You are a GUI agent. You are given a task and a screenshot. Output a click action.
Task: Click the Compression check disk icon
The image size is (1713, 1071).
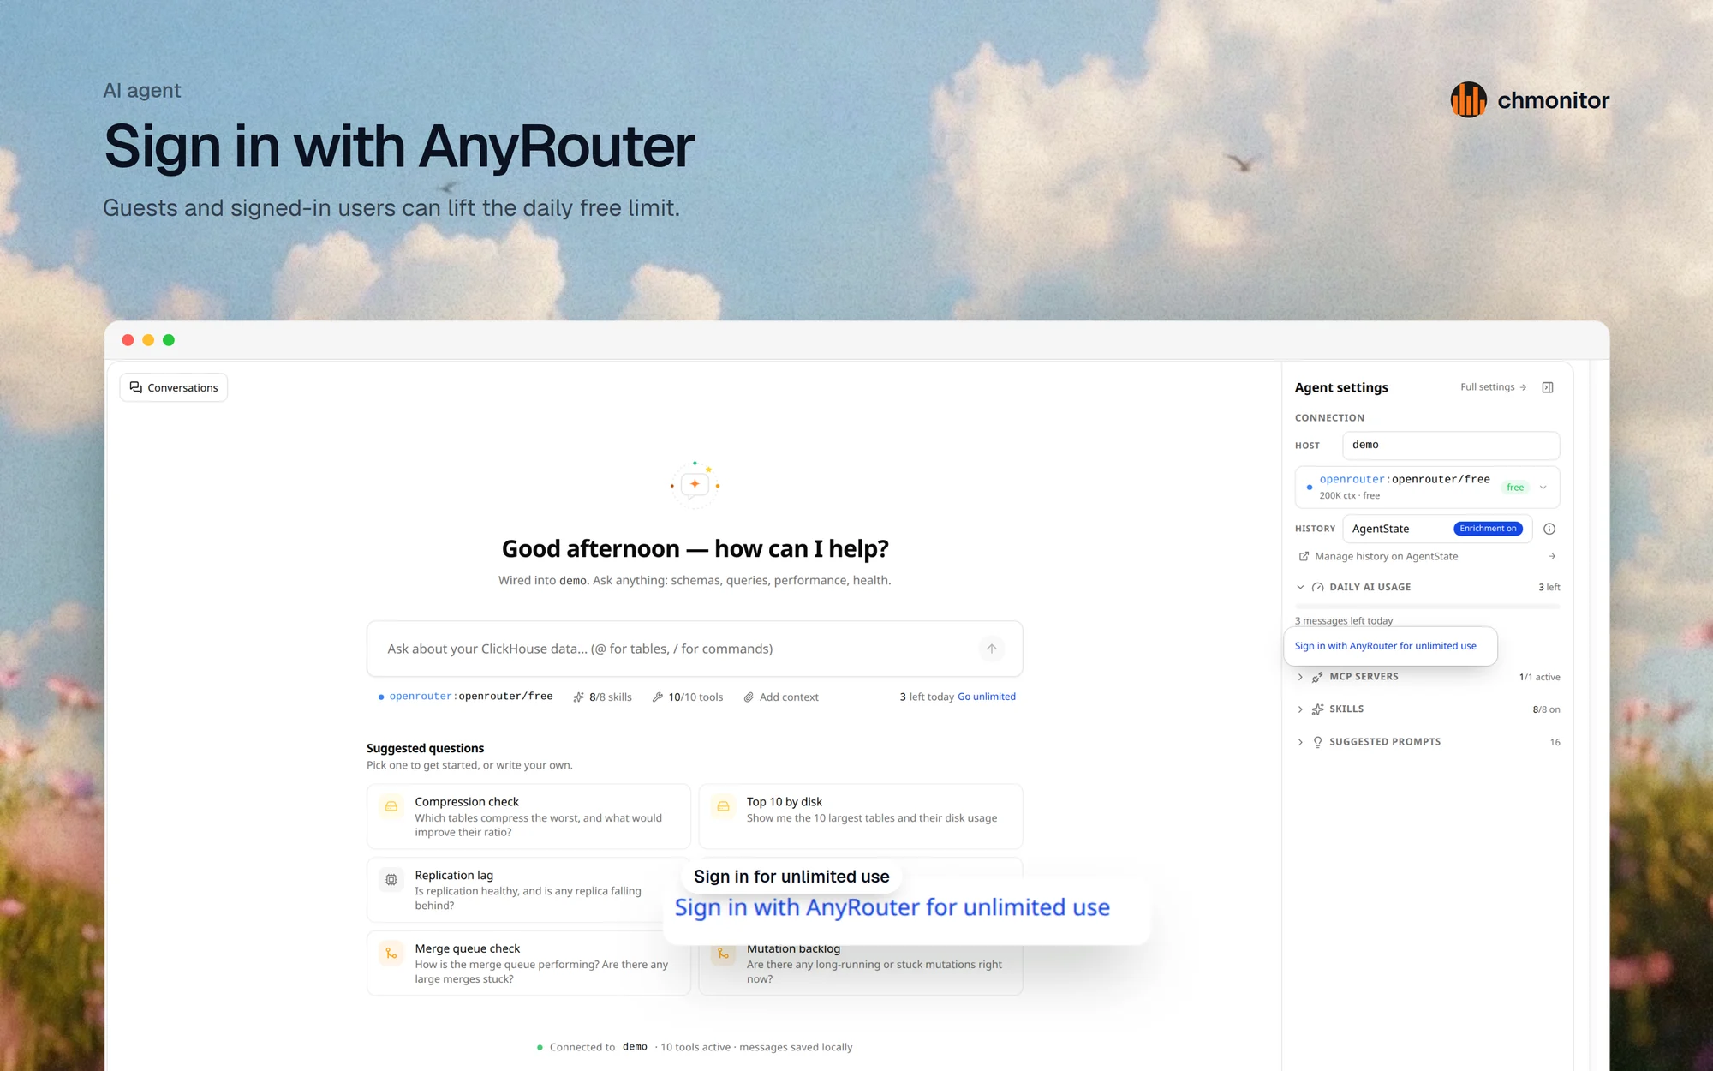tap(391, 806)
